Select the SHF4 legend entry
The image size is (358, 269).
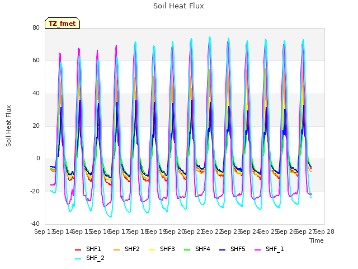(197, 249)
